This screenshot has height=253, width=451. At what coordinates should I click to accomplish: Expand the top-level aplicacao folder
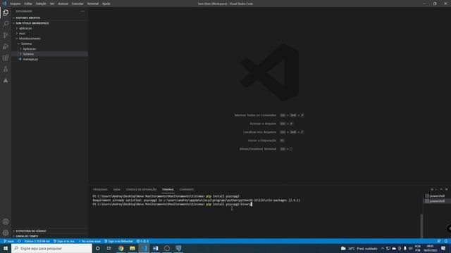click(49, 28)
